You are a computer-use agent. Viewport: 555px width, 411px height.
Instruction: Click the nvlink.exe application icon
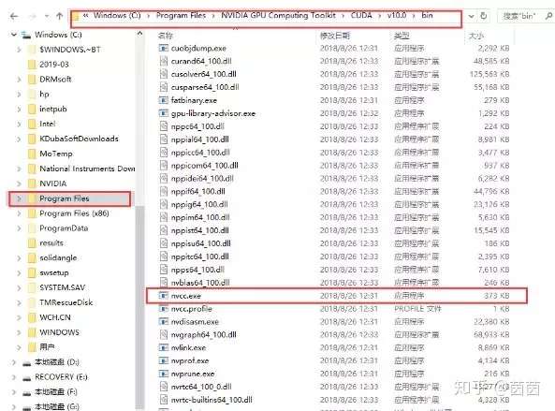pos(163,347)
